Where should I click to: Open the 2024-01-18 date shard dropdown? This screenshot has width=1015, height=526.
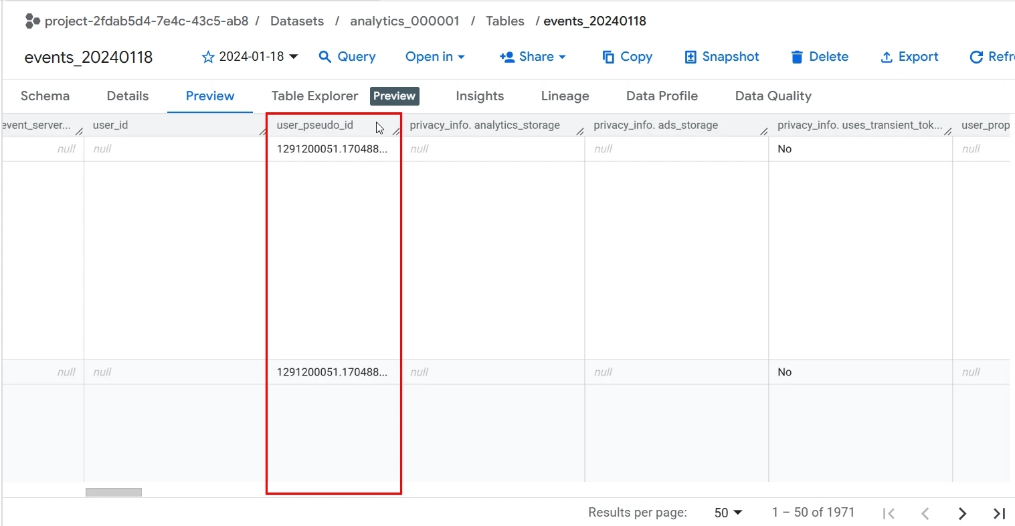coord(258,57)
